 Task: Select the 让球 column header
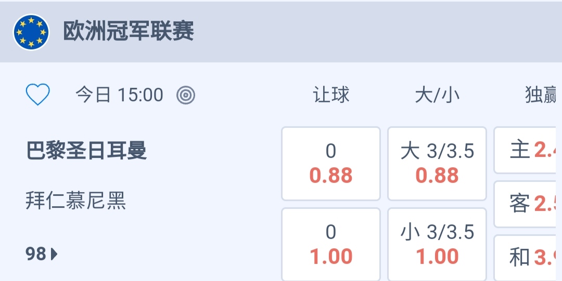(331, 95)
